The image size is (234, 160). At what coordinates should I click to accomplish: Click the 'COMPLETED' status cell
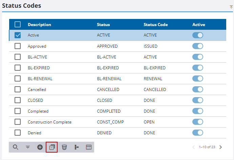coord(109,111)
